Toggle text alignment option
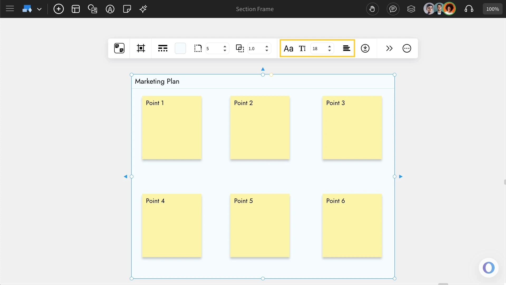 (347, 48)
